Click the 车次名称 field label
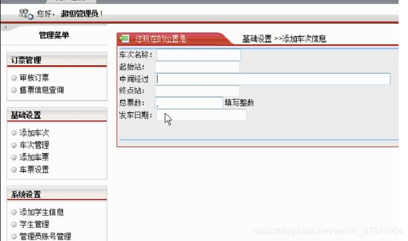Image resolution: width=408 pixels, height=241 pixels. click(x=135, y=55)
